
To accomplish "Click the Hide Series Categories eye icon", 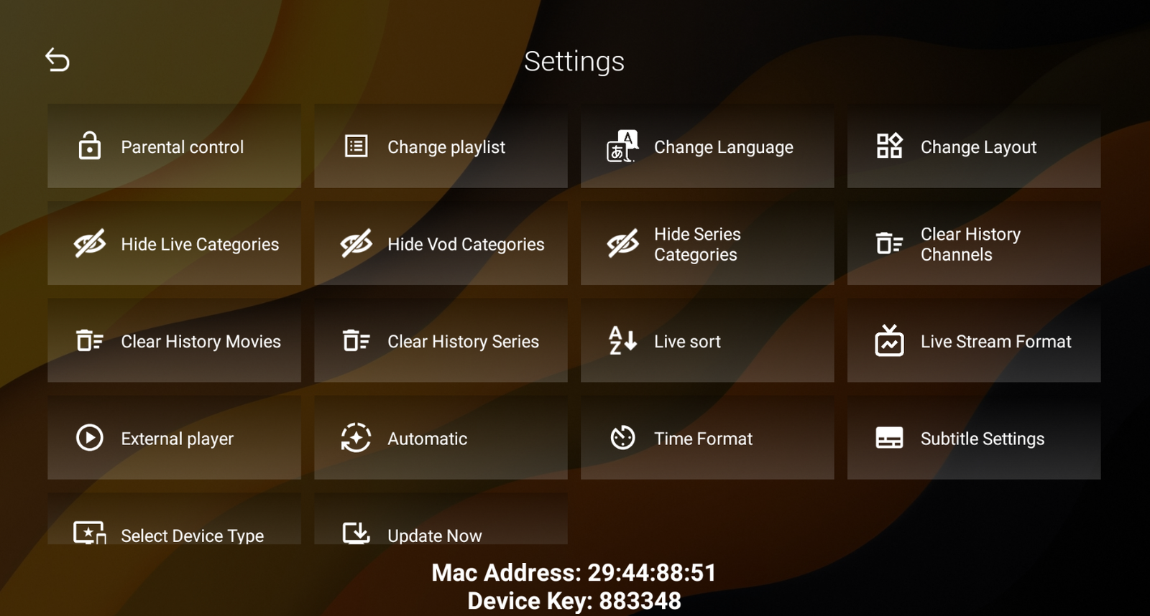I will [x=622, y=243].
